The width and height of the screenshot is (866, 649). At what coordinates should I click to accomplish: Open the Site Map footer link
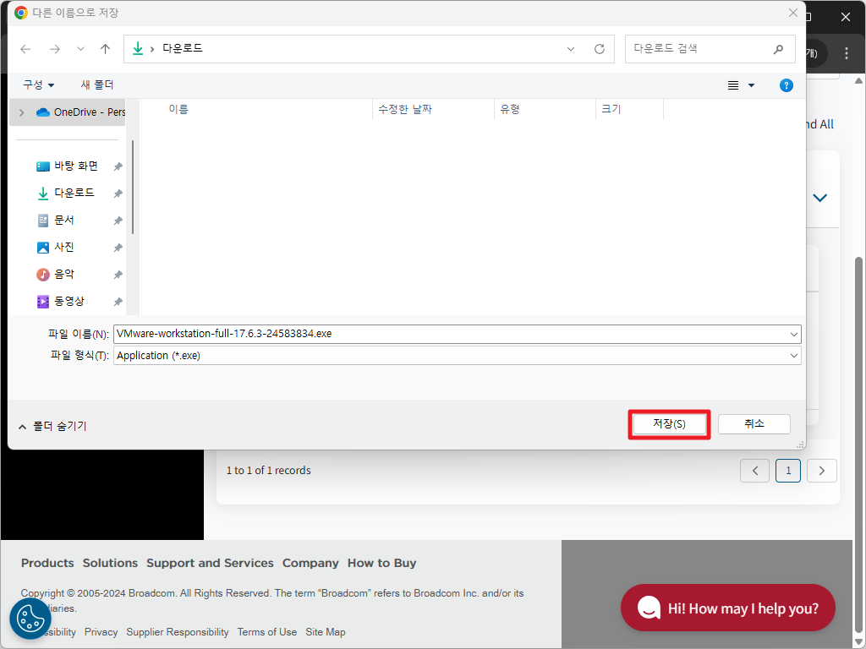(326, 632)
